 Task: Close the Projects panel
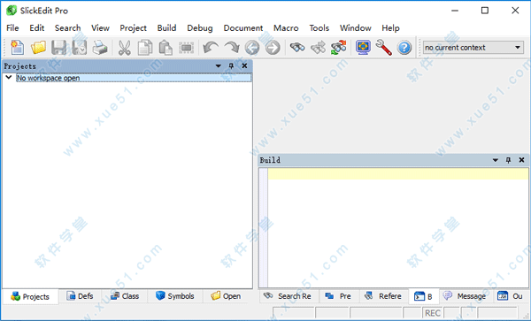(244, 66)
